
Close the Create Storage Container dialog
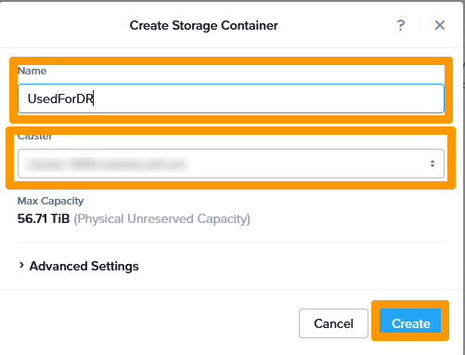tap(440, 25)
